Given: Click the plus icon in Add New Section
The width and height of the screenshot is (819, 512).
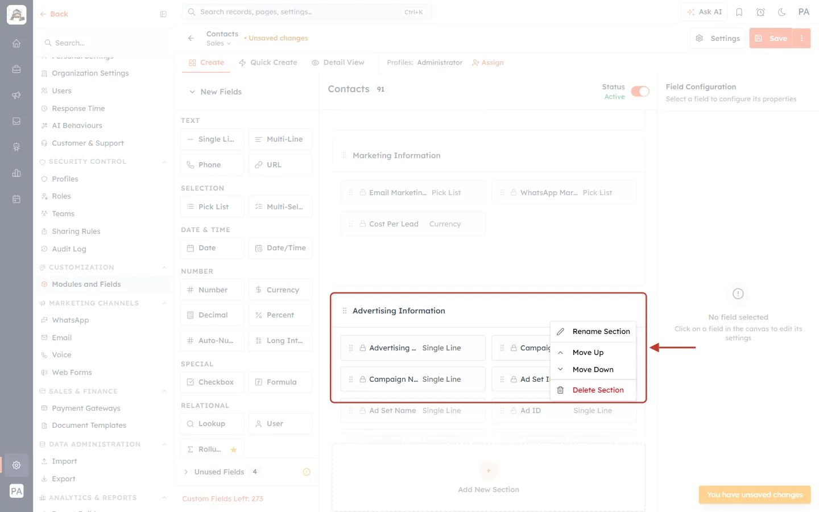Looking at the screenshot, I should tap(489, 470).
